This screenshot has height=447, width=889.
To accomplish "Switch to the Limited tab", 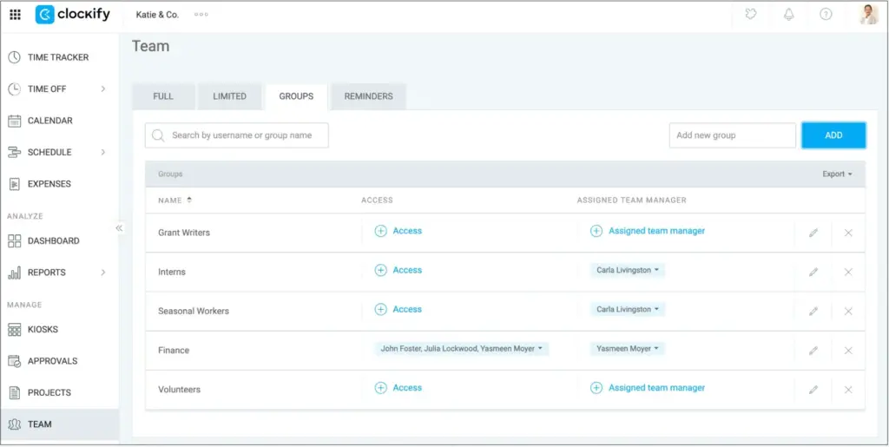I will click(229, 97).
